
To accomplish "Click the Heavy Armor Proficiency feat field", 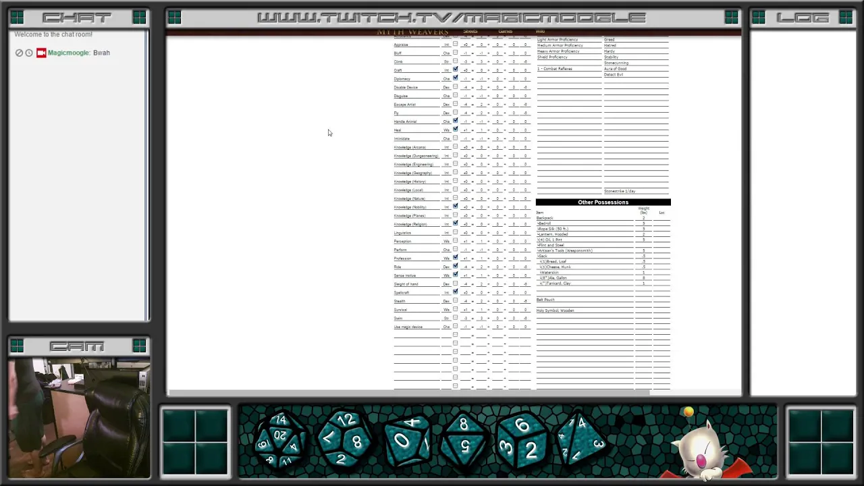I will click(x=568, y=51).
